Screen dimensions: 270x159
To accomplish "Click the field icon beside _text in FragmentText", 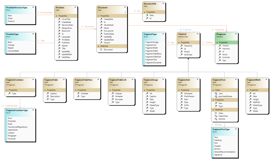I will pyautogui.click(x=216, y=94).
